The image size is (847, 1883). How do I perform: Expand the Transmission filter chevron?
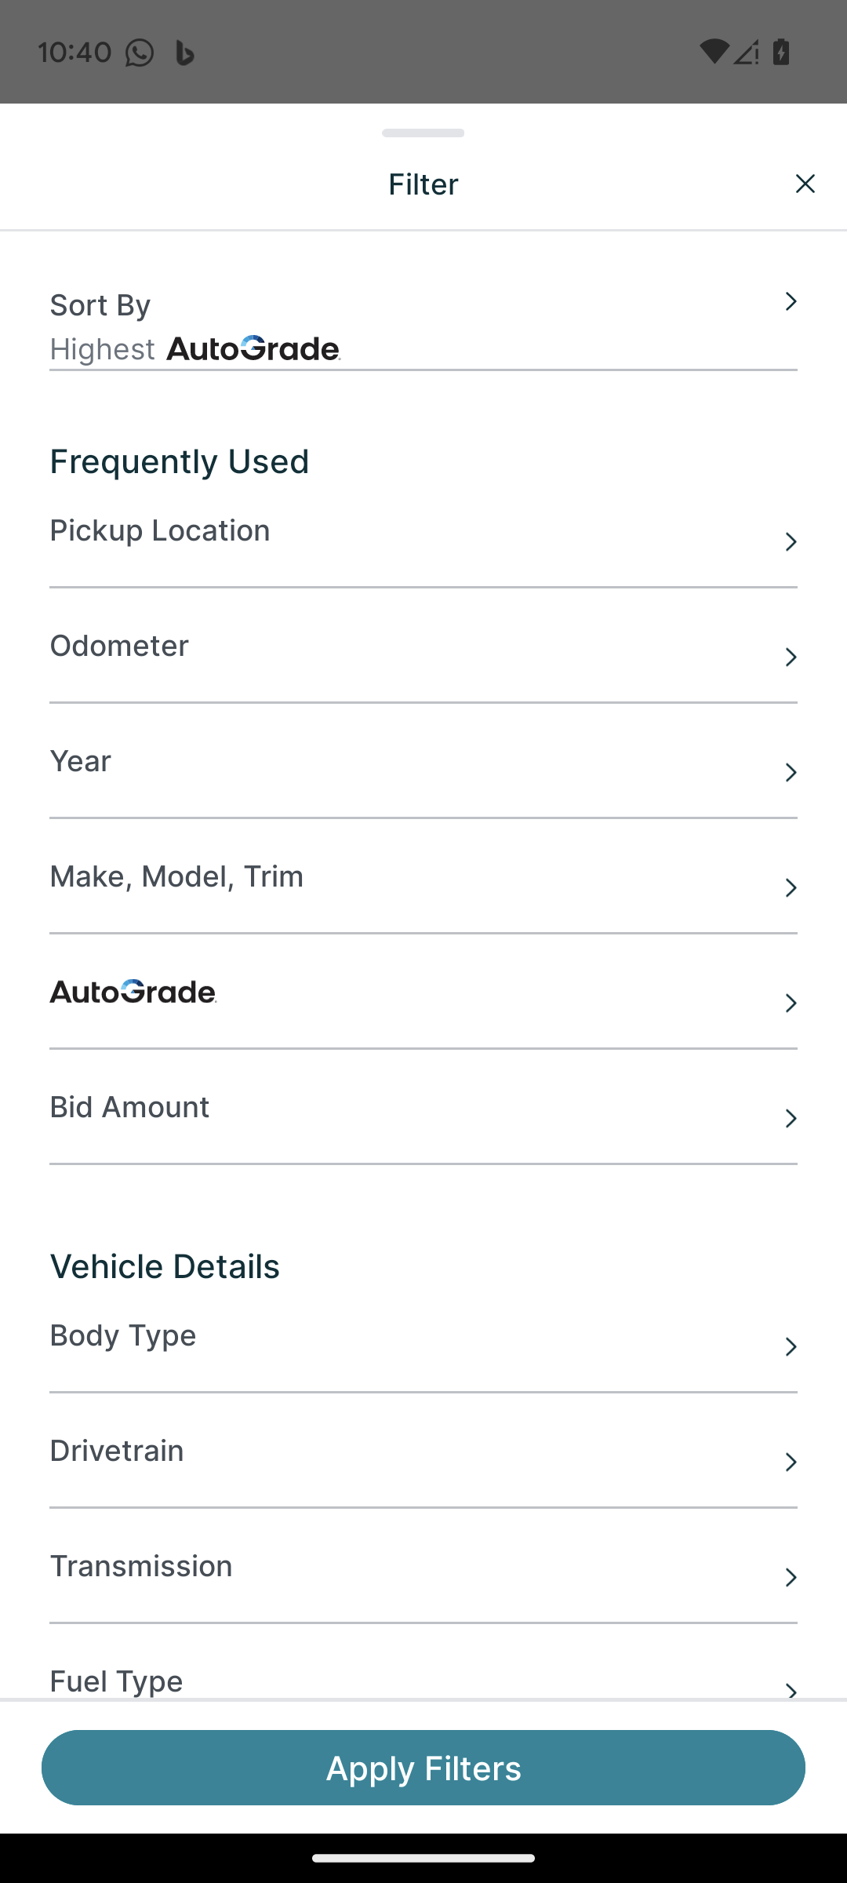click(791, 1577)
